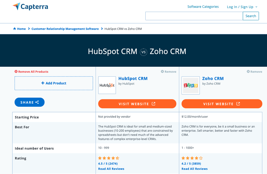Click the HubSpot logo thumbnail
Viewport: 267px width, 174px height.
pyautogui.click(x=107, y=85)
